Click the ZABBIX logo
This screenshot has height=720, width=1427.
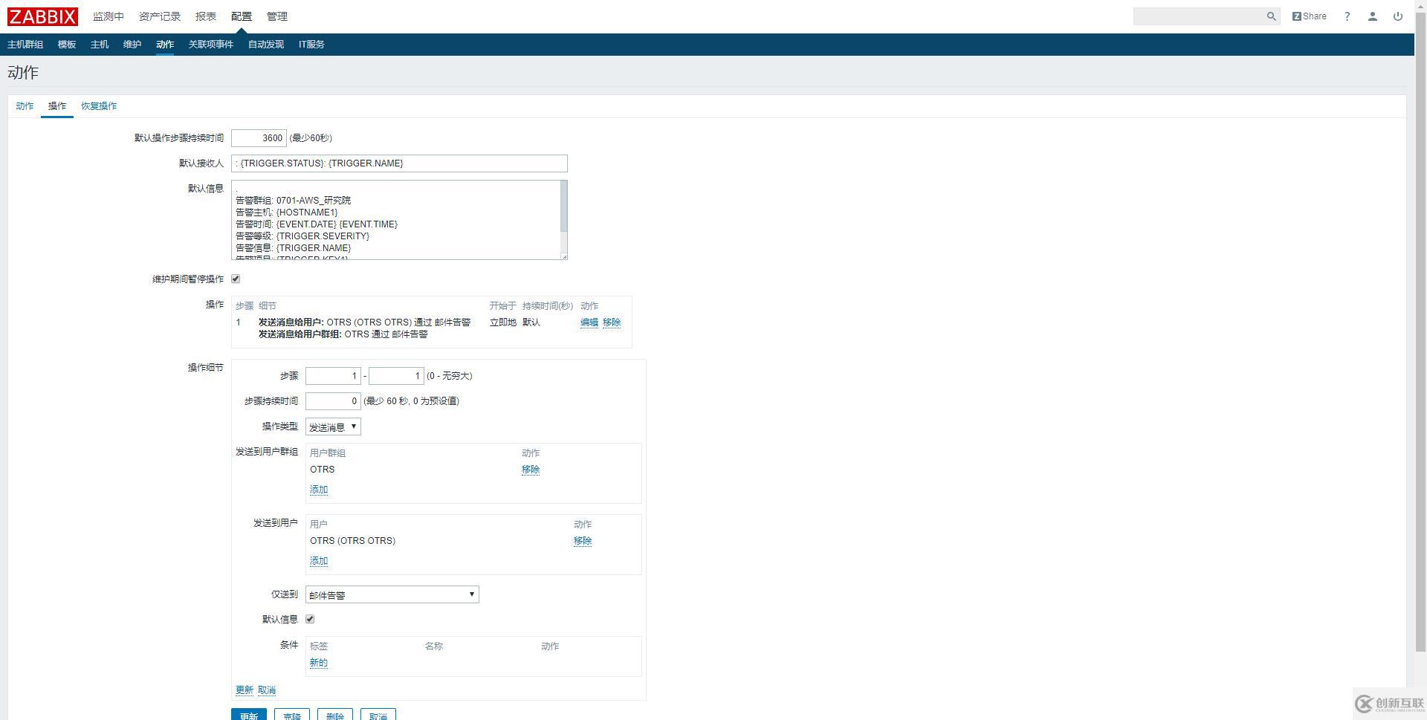click(42, 16)
